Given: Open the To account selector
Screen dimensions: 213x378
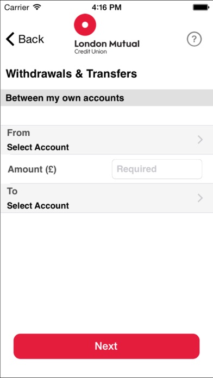Looking at the screenshot, I should click(106, 198).
